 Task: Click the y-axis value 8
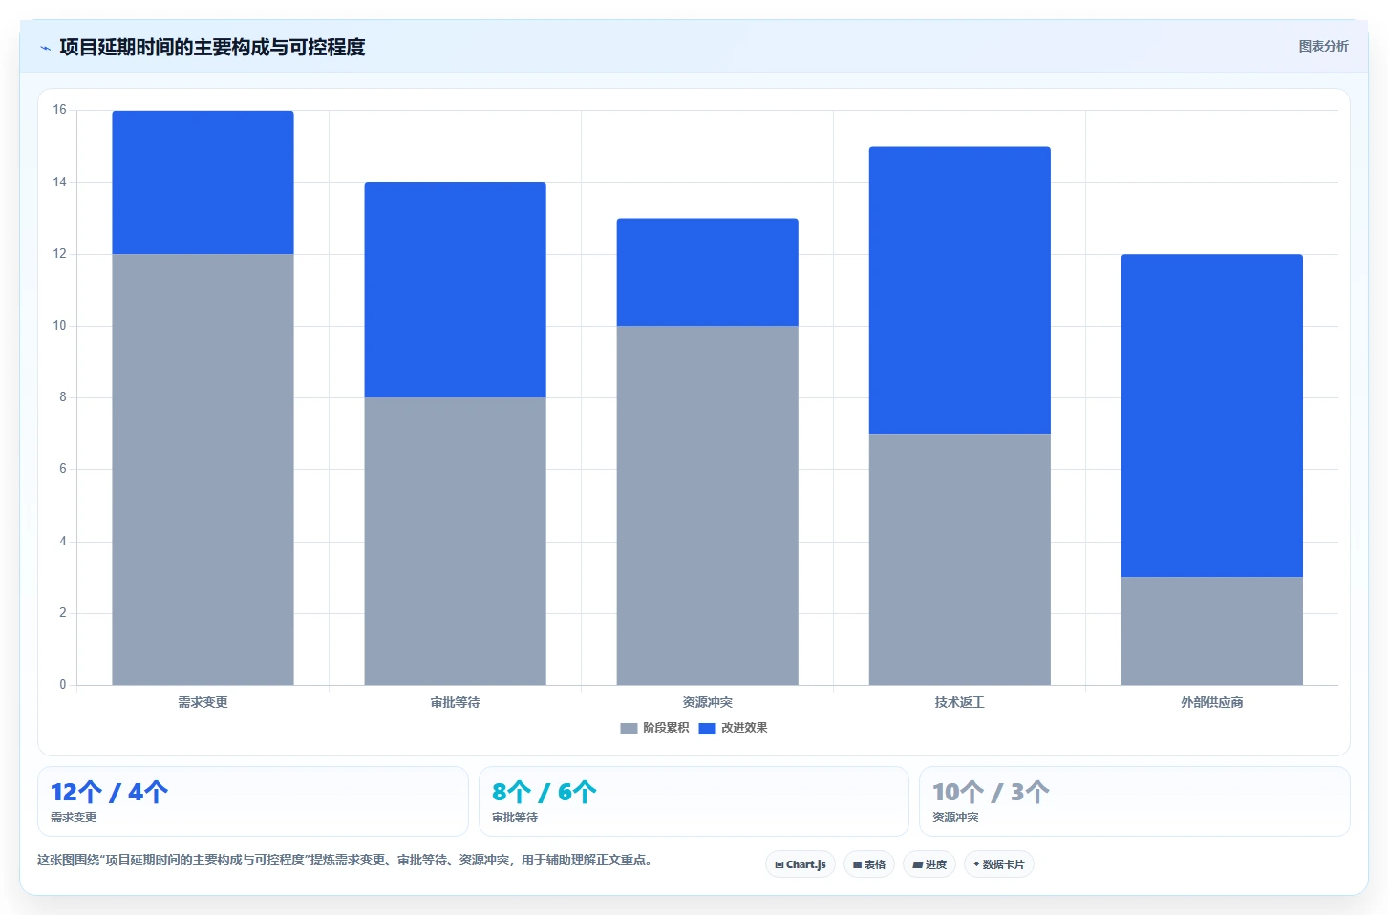[x=63, y=397]
